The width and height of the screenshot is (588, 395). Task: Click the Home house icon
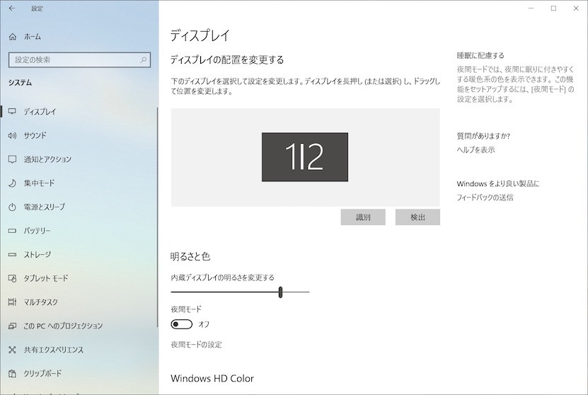[x=12, y=37]
